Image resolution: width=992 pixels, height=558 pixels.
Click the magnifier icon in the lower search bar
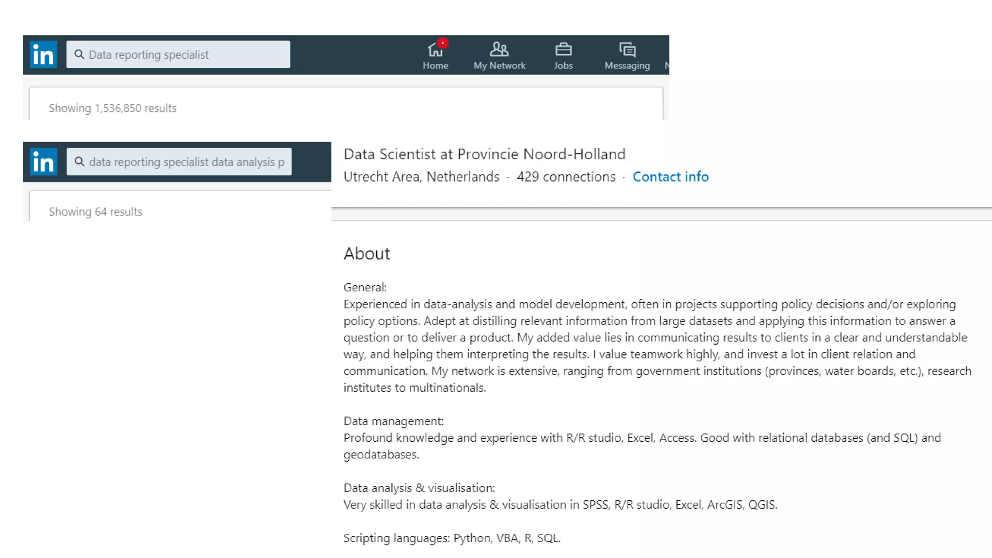[x=79, y=162]
